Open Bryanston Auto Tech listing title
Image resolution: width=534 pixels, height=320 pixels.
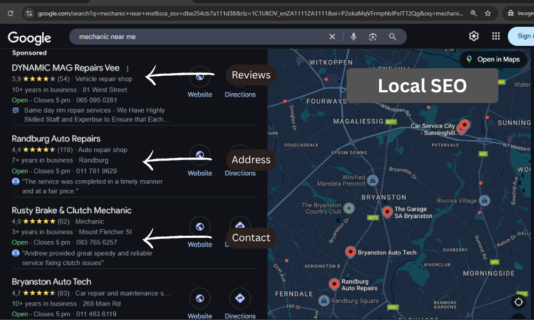click(51, 282)
